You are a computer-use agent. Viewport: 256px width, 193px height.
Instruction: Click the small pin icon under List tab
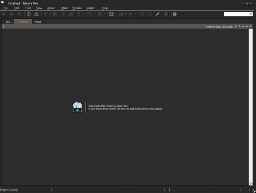(x=4, y=26)
